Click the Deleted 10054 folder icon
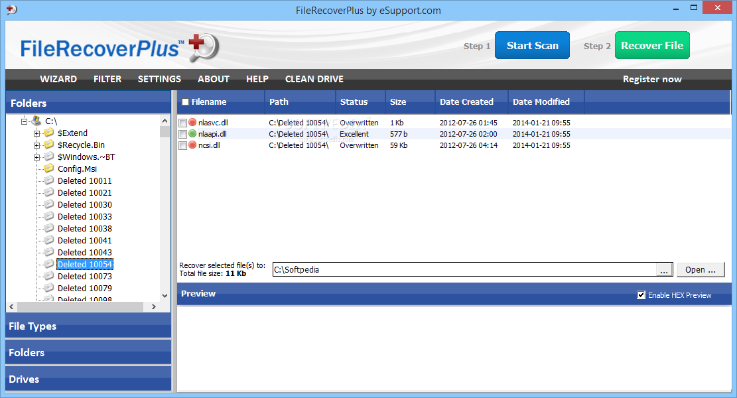 point(49,264)
